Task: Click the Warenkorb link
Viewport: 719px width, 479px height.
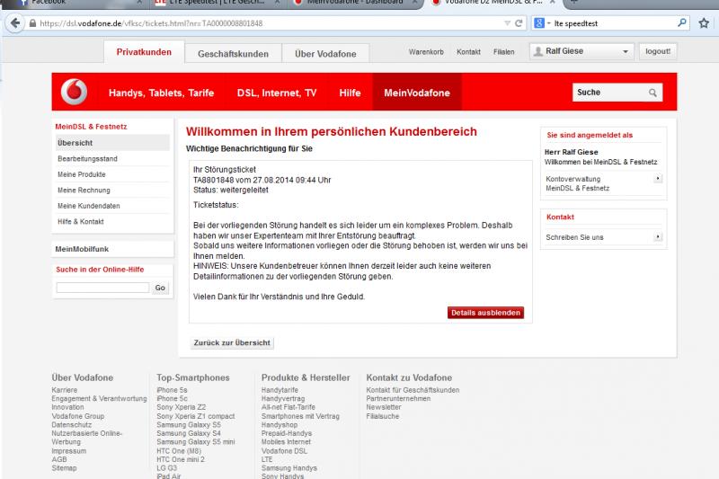Action: 426,52
